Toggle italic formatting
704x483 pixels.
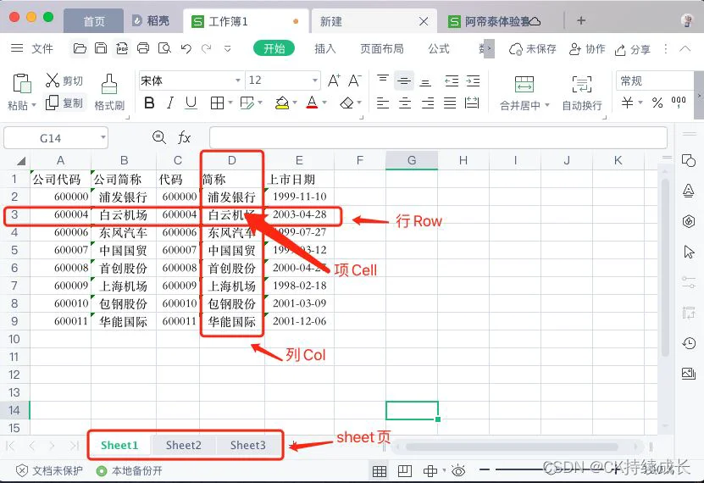click(170, 103)
